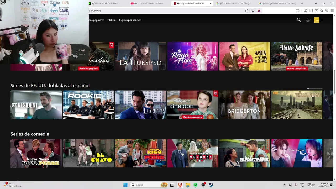
Task: Open El Chavo thumbnail
Action: 88,153
